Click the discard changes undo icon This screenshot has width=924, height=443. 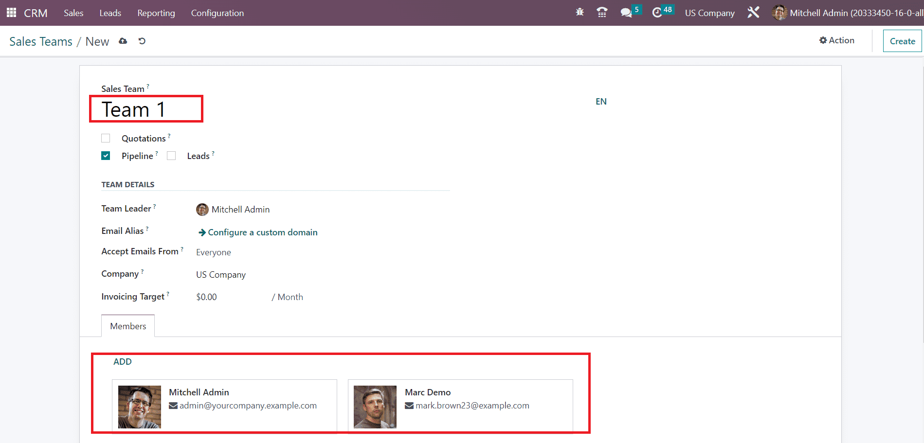tap(142, 41)
